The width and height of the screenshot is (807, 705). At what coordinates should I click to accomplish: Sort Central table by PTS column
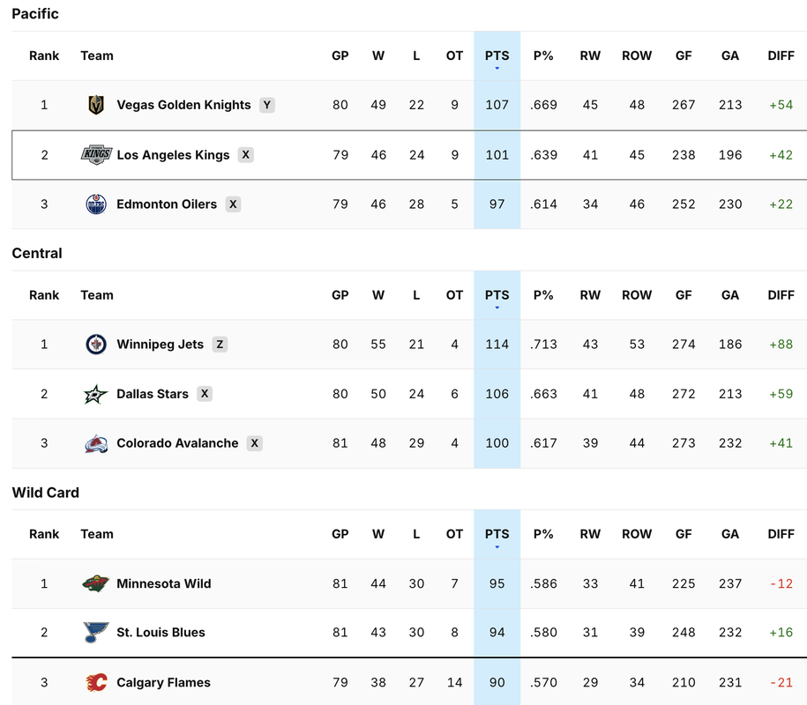(497, 295)
